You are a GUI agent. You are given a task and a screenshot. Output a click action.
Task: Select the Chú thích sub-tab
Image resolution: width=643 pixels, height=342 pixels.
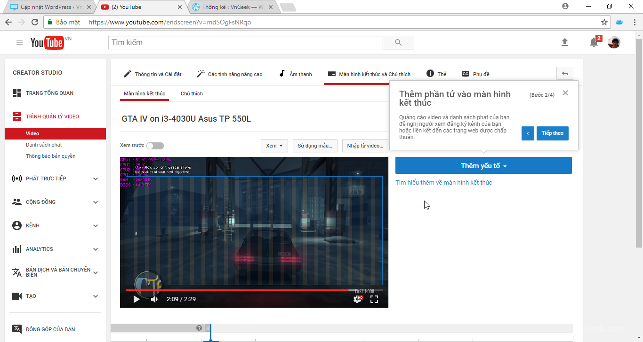coord(192,93)
